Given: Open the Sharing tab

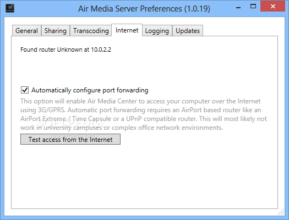Looking at the screenshot, I should (55, 31).
